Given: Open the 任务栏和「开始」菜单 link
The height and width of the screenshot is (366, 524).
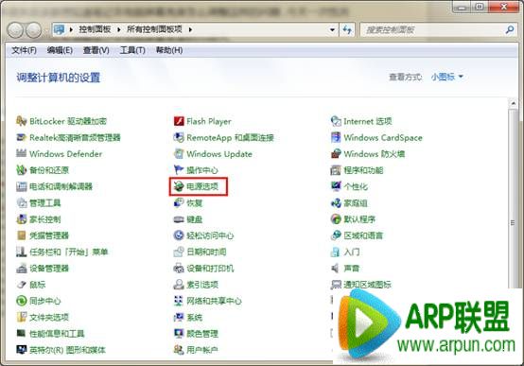Looking at the screenshot, I should [x=69, y=252].
